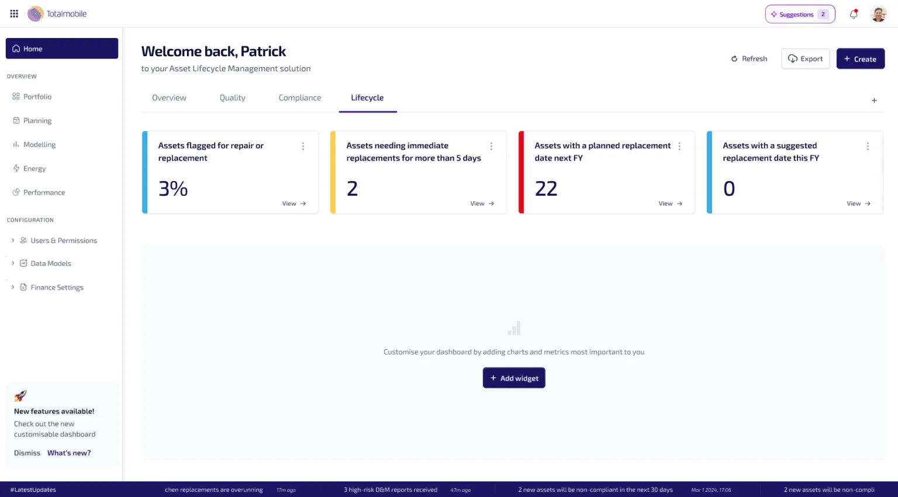Image resolution: width=898 pixels, height=497 pixels.
Task: Expand the Users & Permissions section
Action: 13,240
